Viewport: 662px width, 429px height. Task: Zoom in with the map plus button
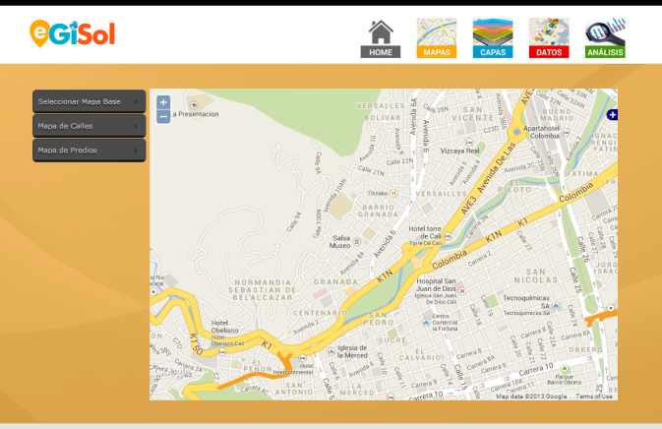point(163,102)
